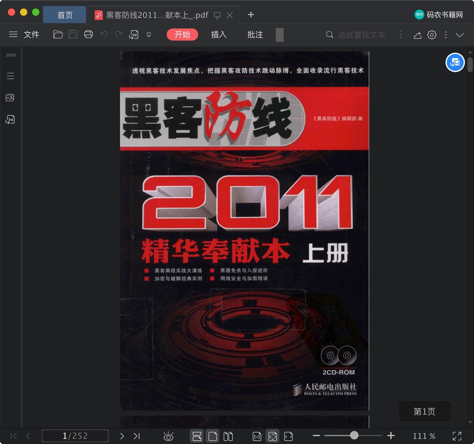Screen dimensions: 474x444
Task: Click the presentation screen icon on tab
Action: pos(217,15)
